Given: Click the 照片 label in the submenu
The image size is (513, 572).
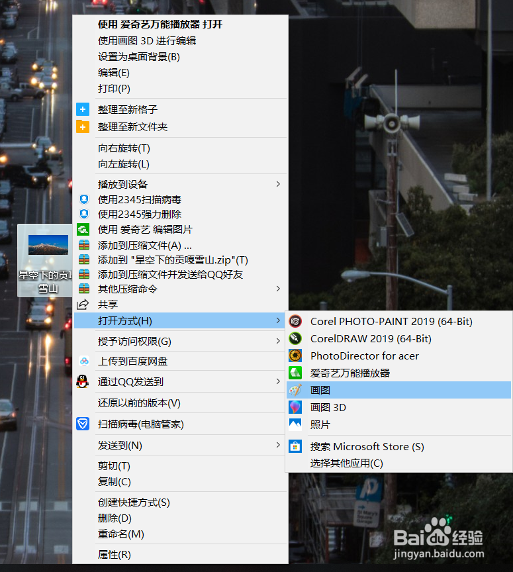Looking at the screenshot, I should [x=320, y=424].
